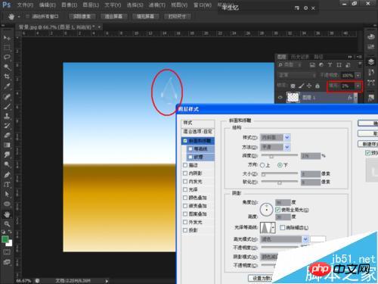Enable the 投影 (Drop Shadow) checkbox
The image size is (378, 284).
click(185, 230)
